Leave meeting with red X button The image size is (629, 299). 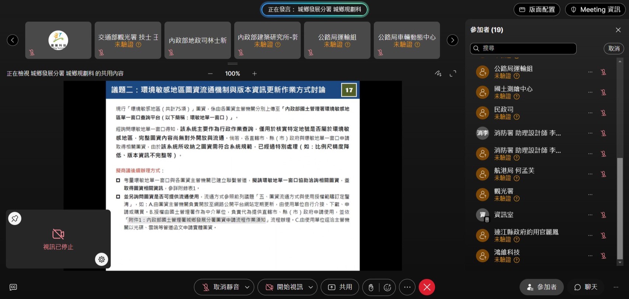click(427, 287)
